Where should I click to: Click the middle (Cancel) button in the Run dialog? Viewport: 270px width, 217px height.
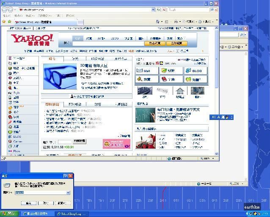[46, 203]
